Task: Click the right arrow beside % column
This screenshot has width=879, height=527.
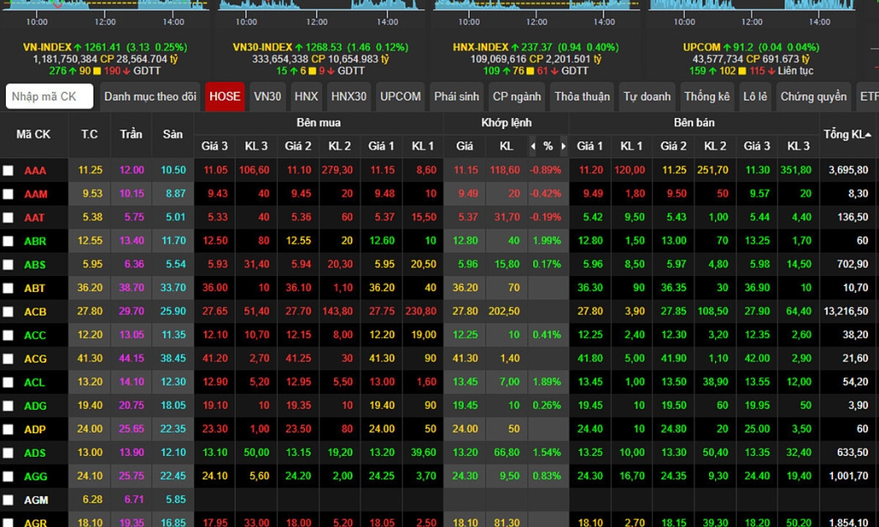Action: click(563, 146)
